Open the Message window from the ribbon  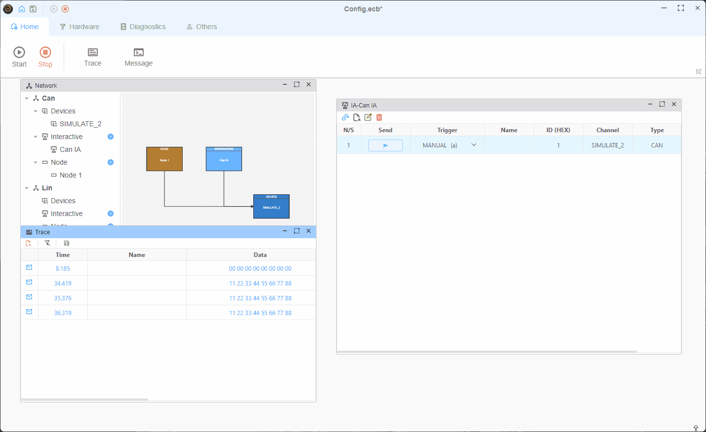click(139, 57)
